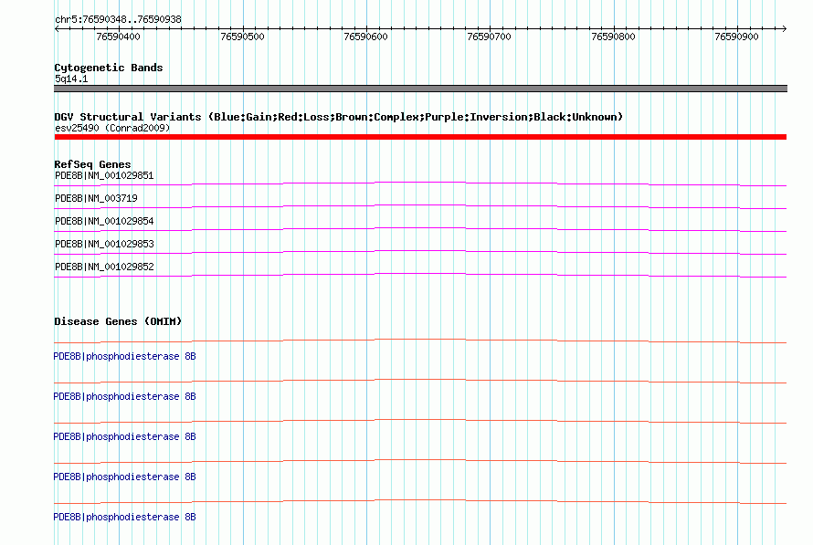The width and height of the screenshot is (813, 545).
Task: Open the third PDE8B|phosphodiesterase 8B OMIM link
Action: click(x=124, y=436)
